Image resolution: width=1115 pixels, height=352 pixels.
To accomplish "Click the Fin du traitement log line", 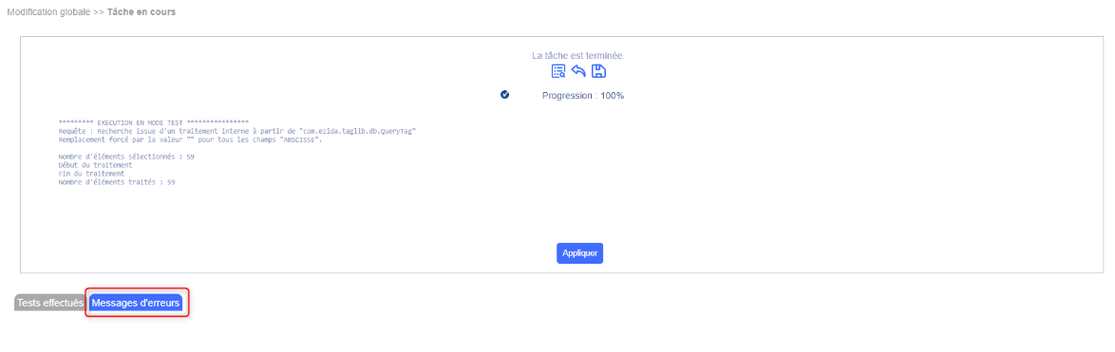I will [x=91, y=174].
